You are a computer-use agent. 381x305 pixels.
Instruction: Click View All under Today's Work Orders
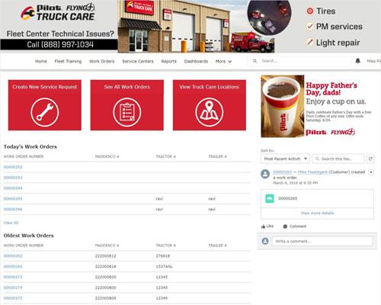11,223
